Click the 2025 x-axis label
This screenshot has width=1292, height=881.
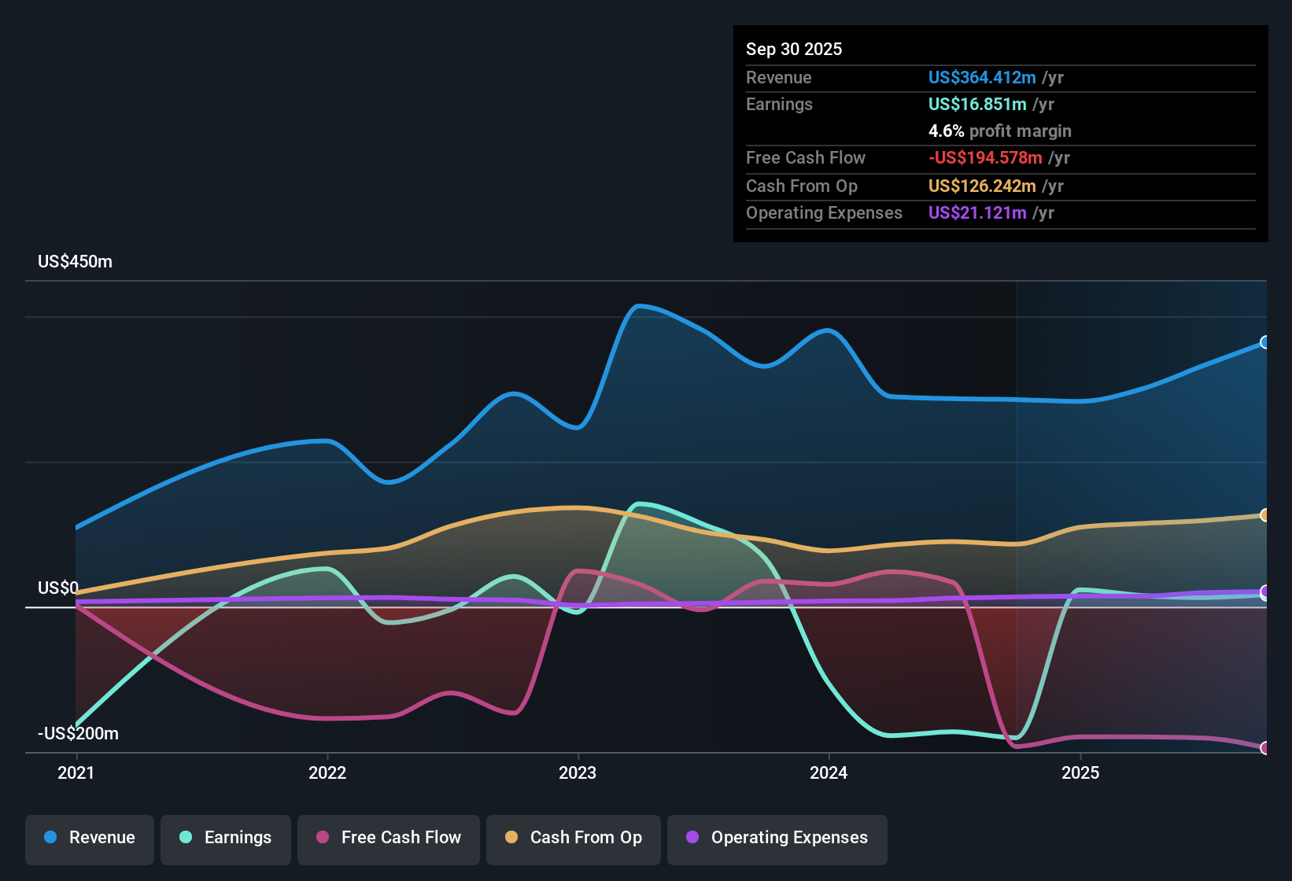click(1080, 773)
